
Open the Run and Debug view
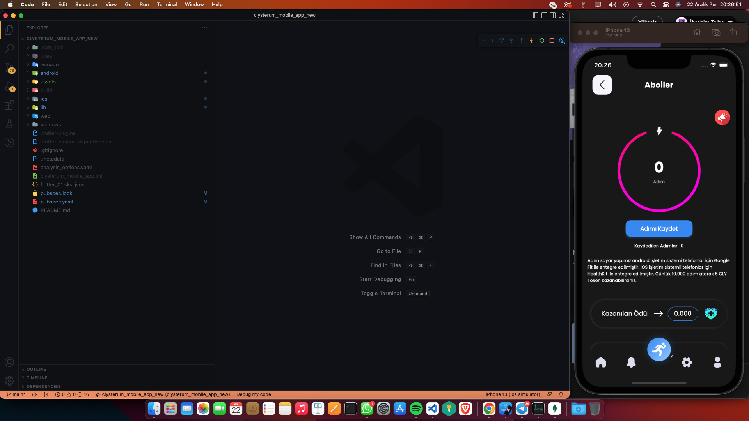coord(9,87)
